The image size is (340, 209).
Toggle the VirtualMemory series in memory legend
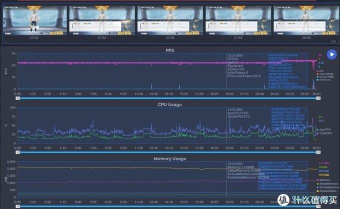tap(327, 187)
